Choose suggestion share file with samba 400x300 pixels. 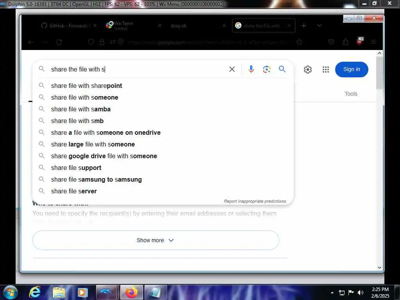point(163,109)
